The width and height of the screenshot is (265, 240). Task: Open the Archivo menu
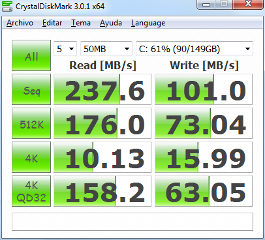pyautogui.click(x=20, y=23)
